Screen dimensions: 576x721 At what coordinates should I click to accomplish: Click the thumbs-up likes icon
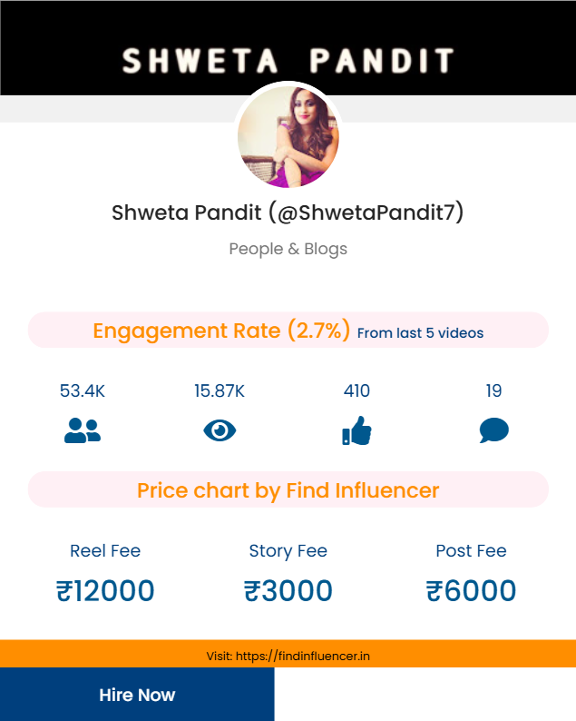click(356, 430)
